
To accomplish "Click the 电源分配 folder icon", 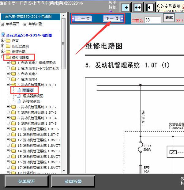I will (8, 51).
